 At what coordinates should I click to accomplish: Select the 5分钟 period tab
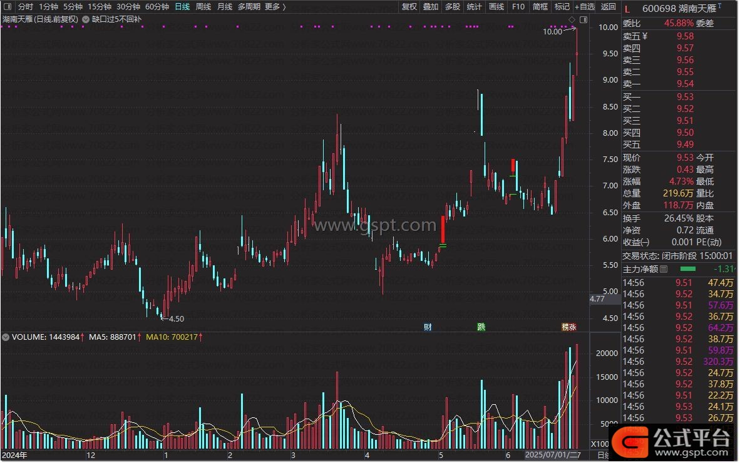[x=73, y=7]
